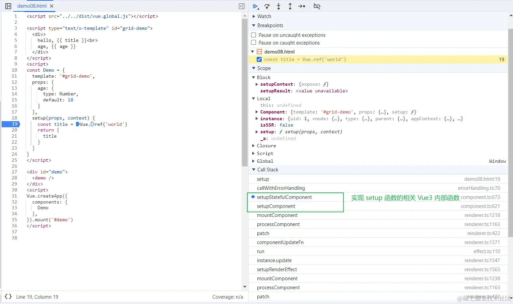Select the setup call stack frame
Viewport: 513px width, 304px height.
pos(378,179)
